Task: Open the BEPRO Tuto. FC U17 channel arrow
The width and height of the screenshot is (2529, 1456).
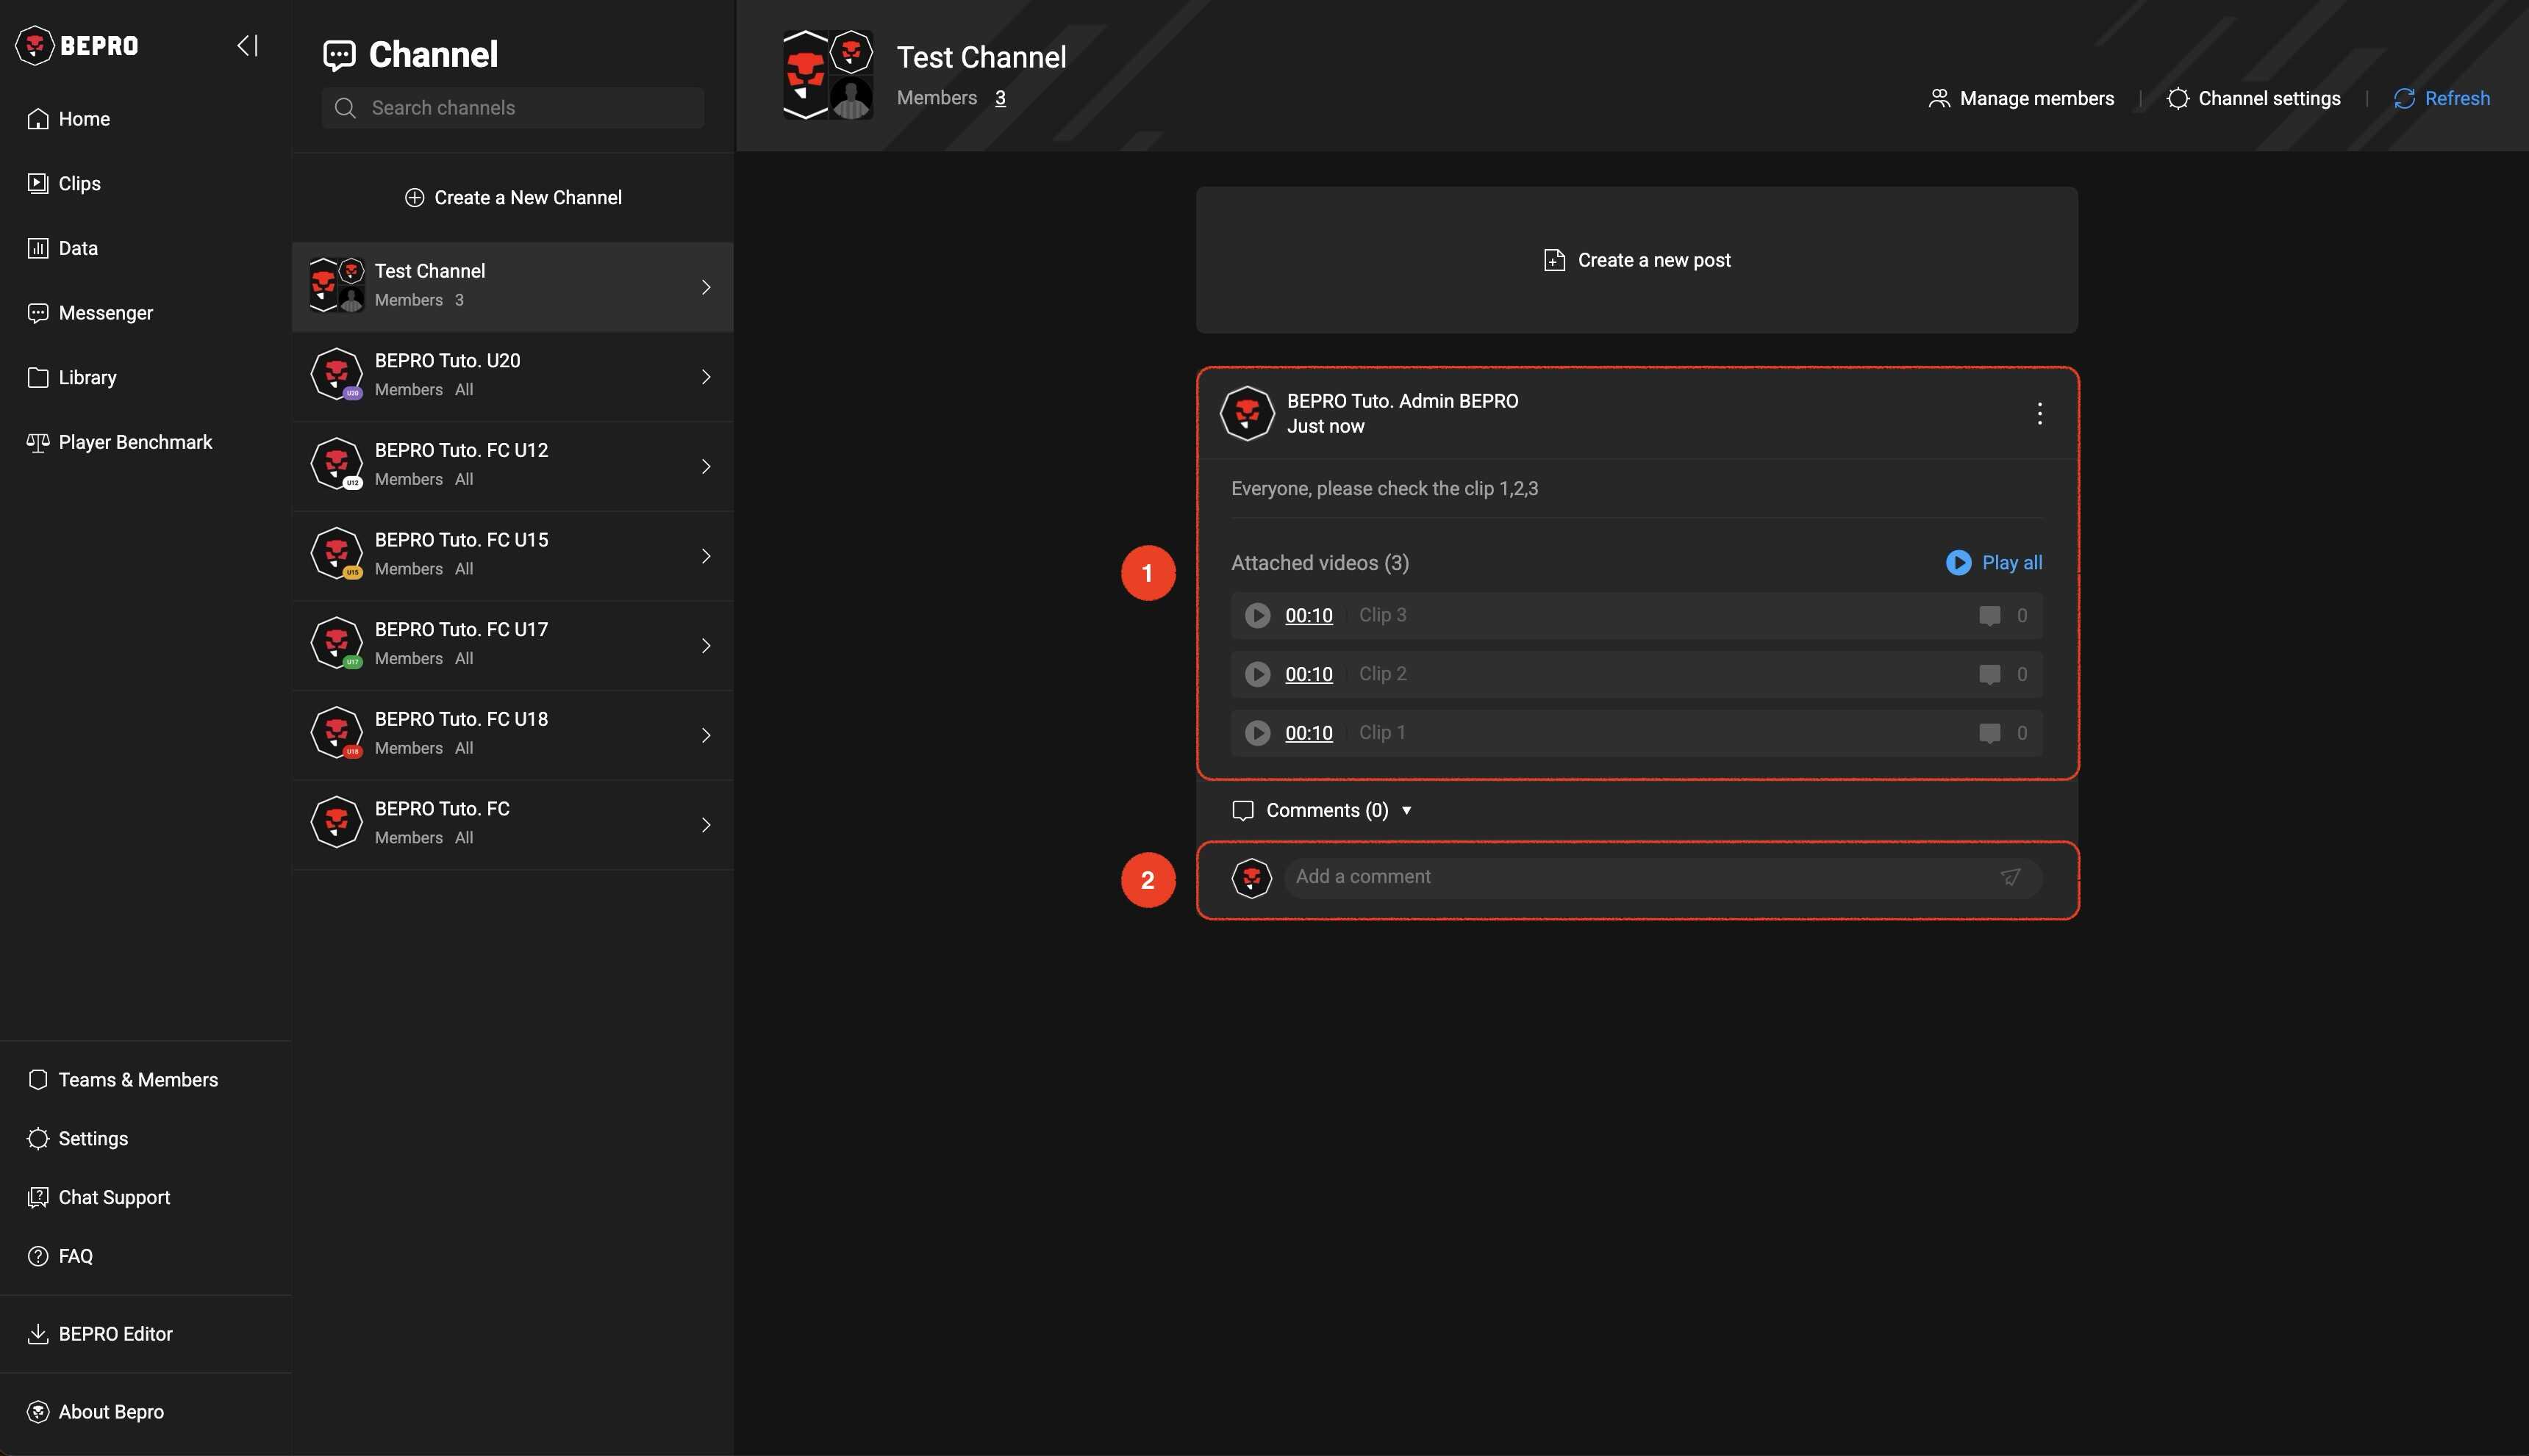Action: [706, 646]
